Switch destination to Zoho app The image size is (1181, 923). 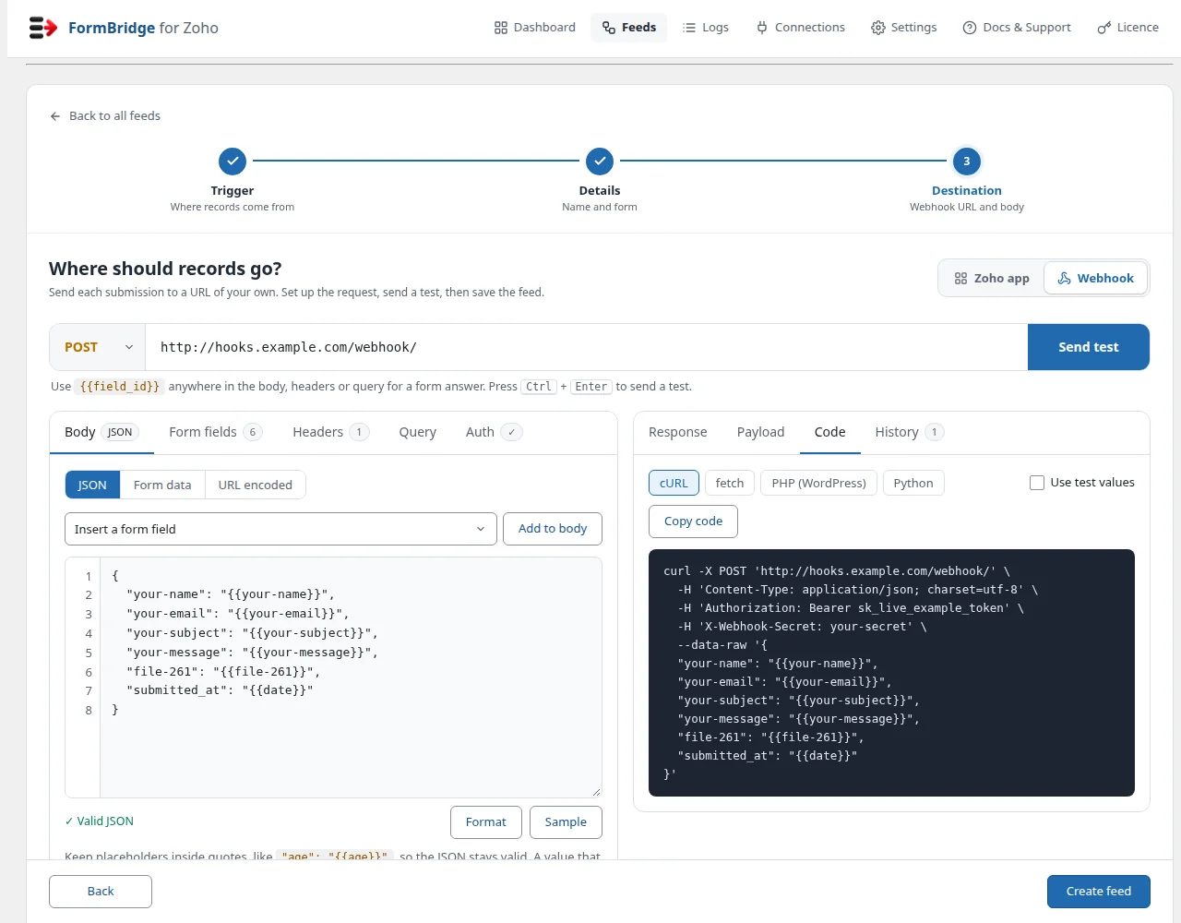(x=992, y=278)
